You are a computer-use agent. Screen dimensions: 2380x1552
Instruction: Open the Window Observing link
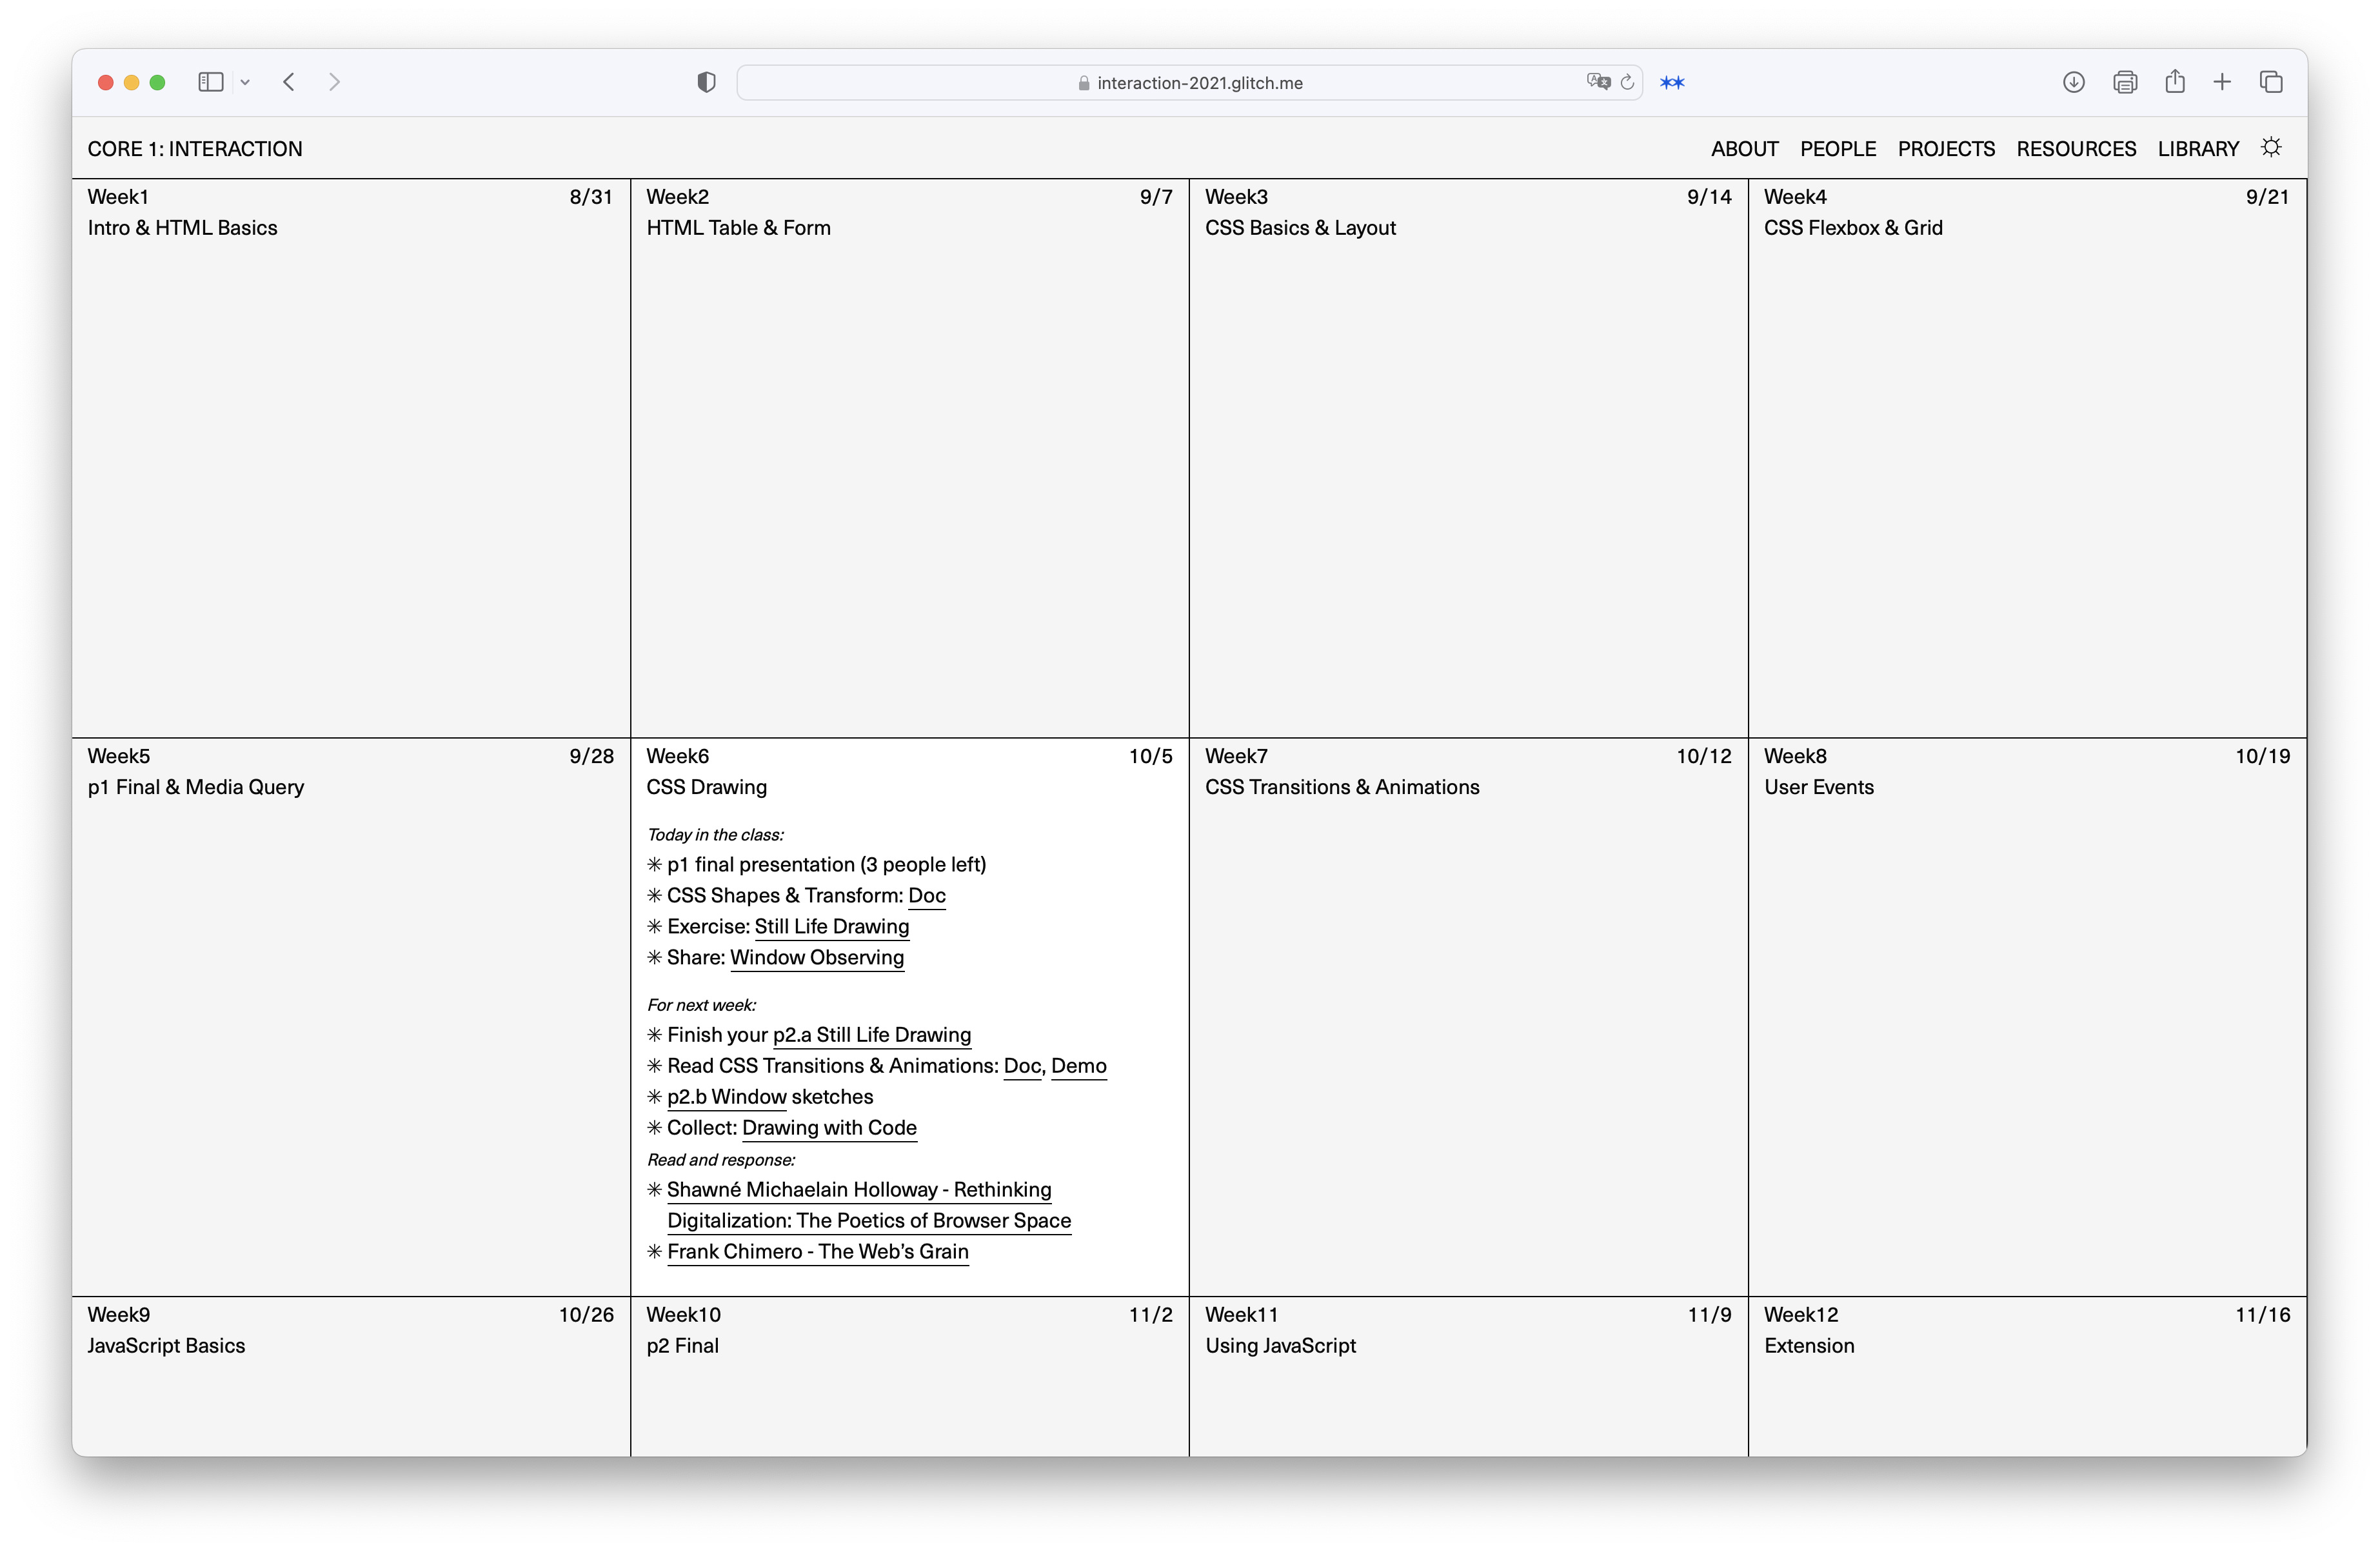[816, 957]
